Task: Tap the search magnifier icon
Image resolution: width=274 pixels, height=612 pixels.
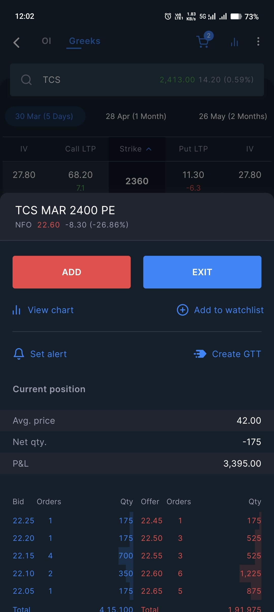Action: [26, 80]
